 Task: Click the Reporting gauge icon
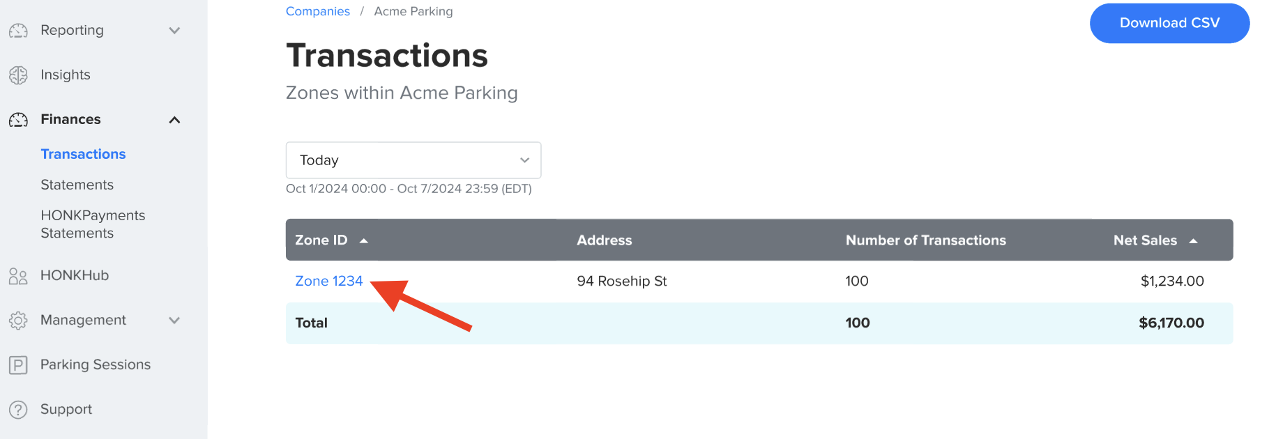tap(18, 31)
